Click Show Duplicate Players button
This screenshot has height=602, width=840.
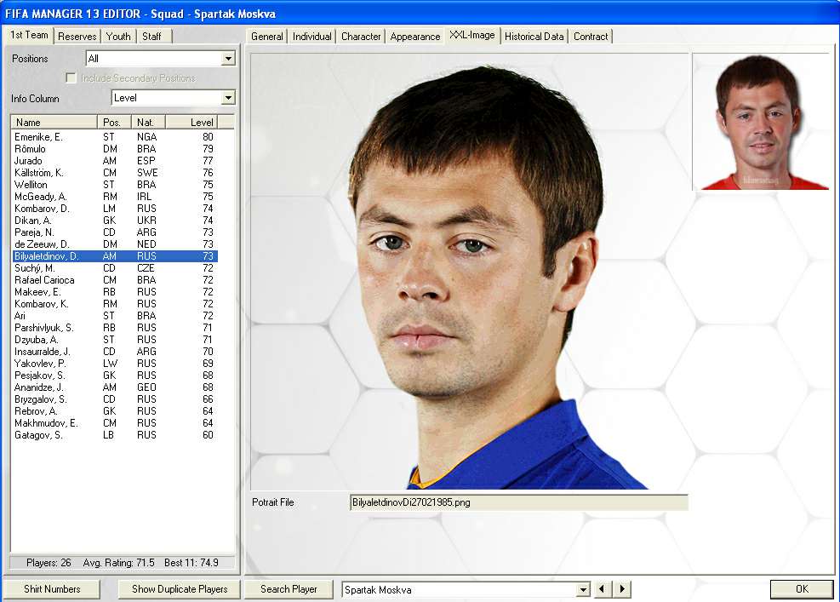[x=180, y=589]
